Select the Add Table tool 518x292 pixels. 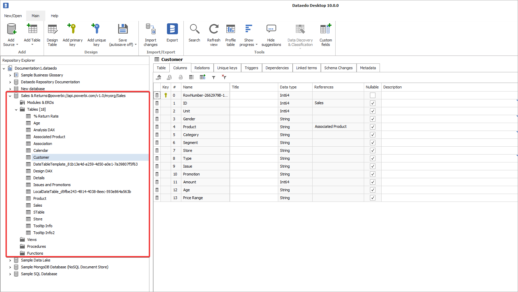click(x=32, y=34)
